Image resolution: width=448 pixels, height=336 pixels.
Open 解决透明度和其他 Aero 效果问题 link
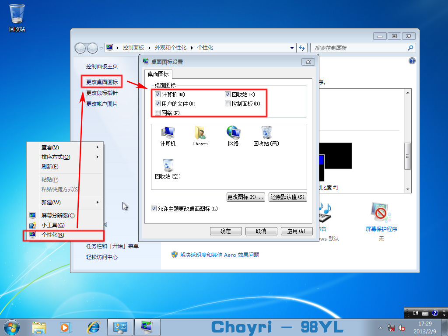click(x=220, y=255)
